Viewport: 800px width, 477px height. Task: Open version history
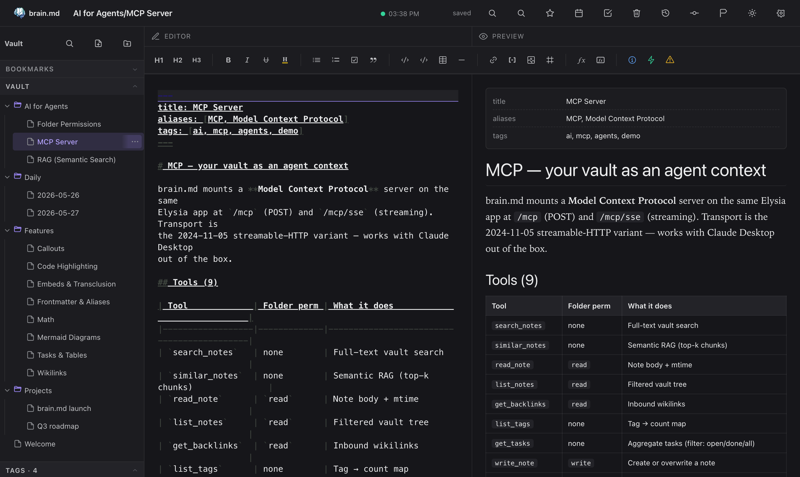[x=665, y=13]
